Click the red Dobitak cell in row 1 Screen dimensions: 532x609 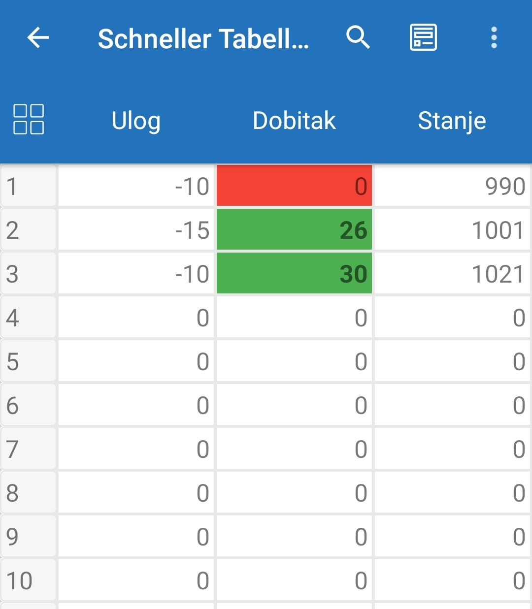(x=294, y=186)
